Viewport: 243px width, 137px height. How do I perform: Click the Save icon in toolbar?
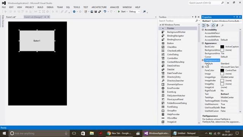click(96, 11)
